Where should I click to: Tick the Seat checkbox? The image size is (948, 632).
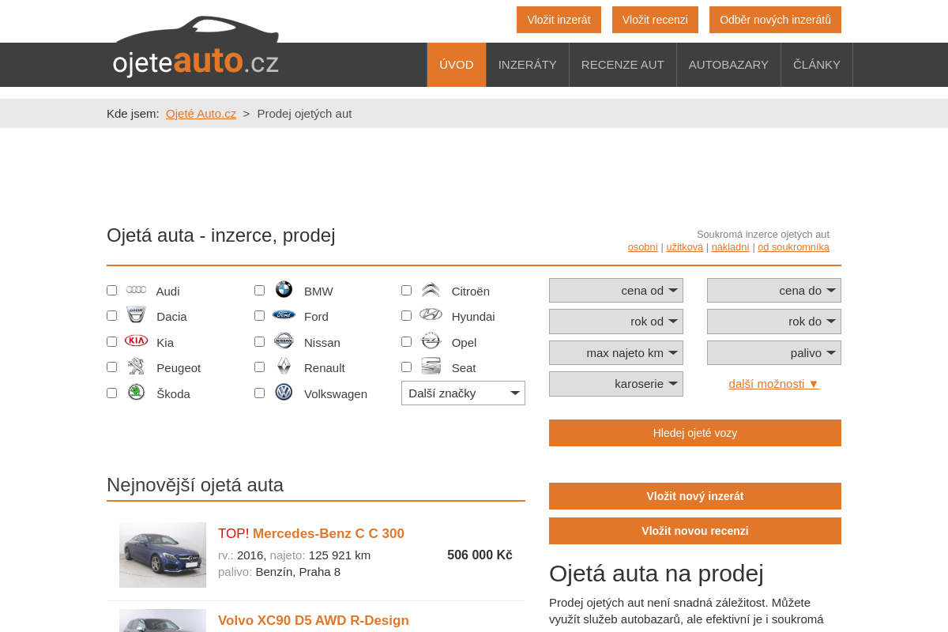pos(406,367)
